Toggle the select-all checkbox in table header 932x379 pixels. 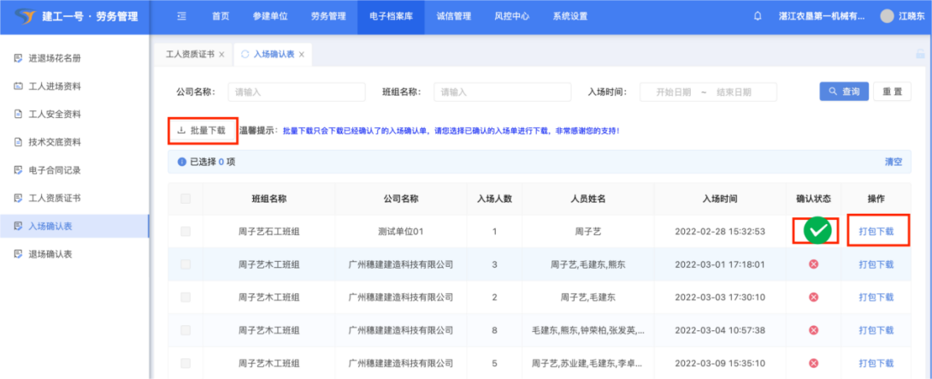click(186, 199)
